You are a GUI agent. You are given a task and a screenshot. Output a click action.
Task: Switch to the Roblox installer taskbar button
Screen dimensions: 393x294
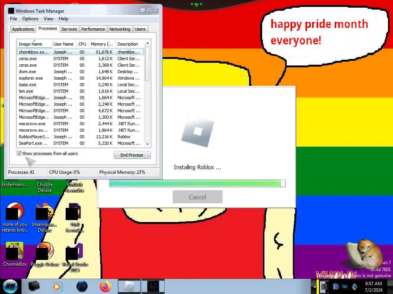click(x=129, y=286)
